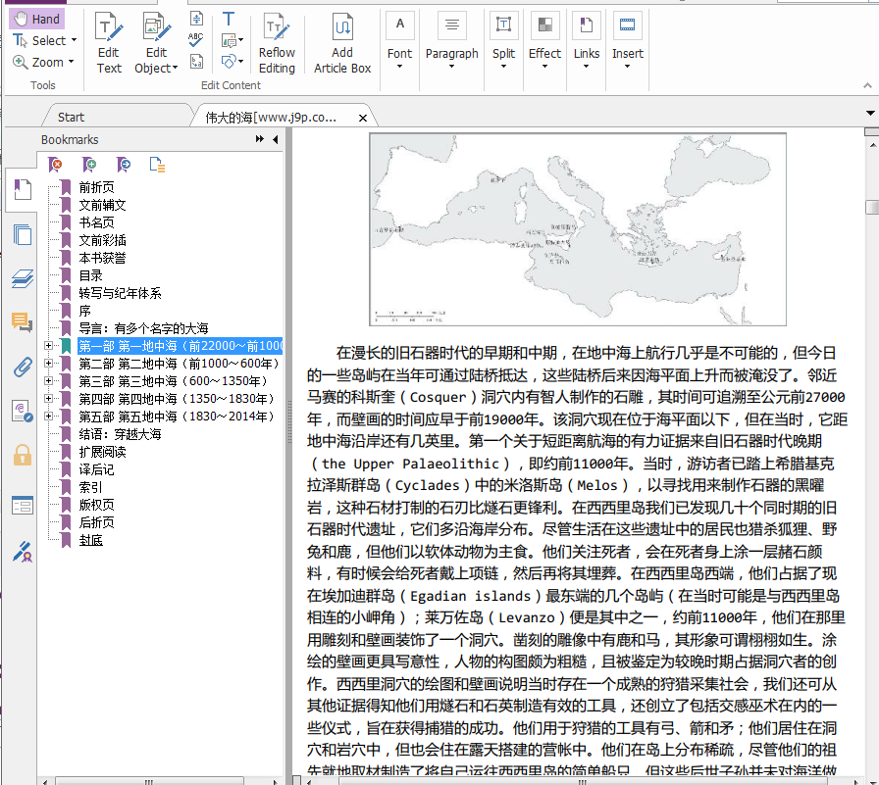Open the Layers panel in sidebar
This screenshot has width=879, height=785.
point(22,279)
